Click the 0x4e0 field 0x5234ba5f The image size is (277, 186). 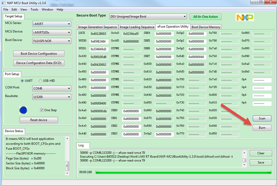point(131,34)
